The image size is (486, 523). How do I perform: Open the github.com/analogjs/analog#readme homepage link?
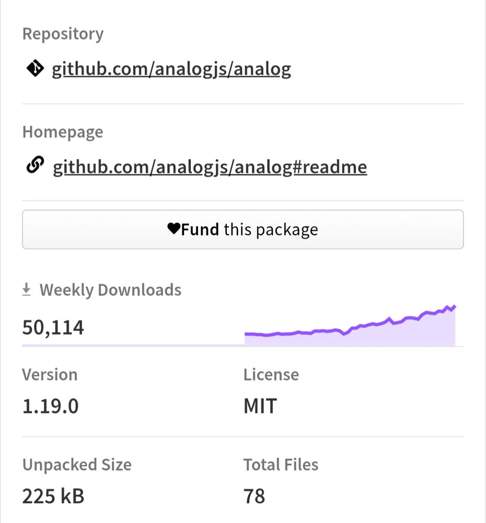210,167
